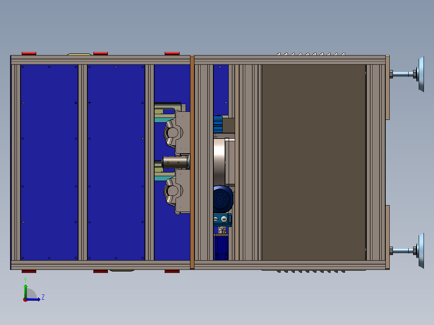Select the large brown panel on right
This screenshot has height=325, width=434.
point(314,162)
